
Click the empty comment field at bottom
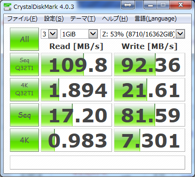pos(97,163)
